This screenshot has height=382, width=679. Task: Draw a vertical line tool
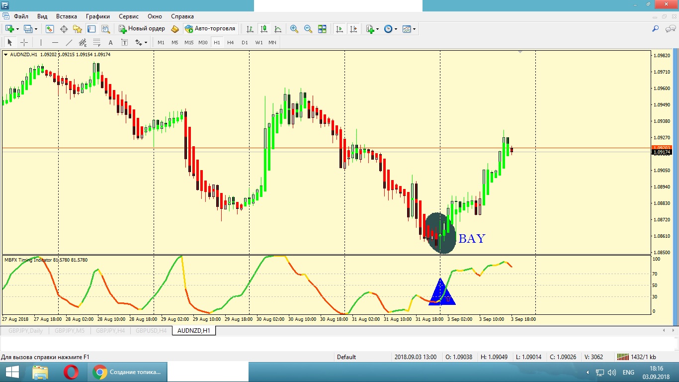pyautogui.click(x=41, y=43)
